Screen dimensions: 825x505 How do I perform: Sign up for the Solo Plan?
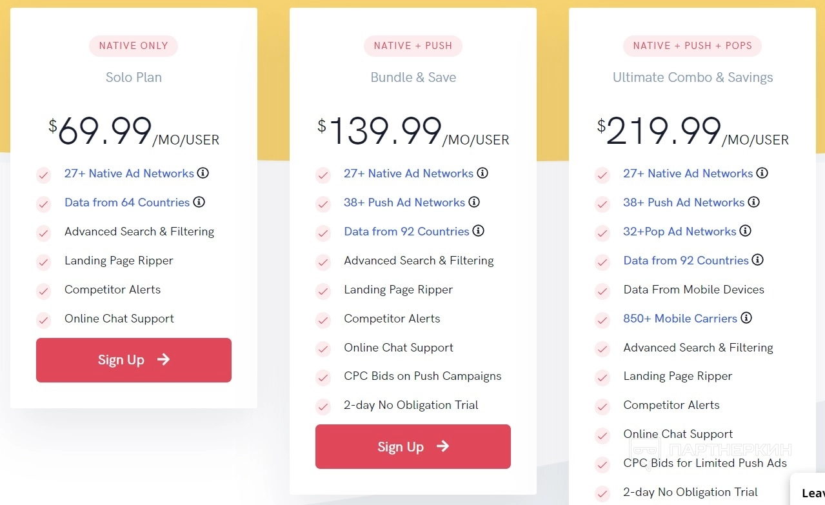click(134, 360)
